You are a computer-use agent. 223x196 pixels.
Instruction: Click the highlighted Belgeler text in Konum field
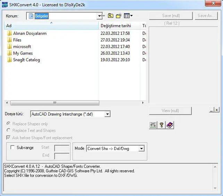click(x=42, y=16)
